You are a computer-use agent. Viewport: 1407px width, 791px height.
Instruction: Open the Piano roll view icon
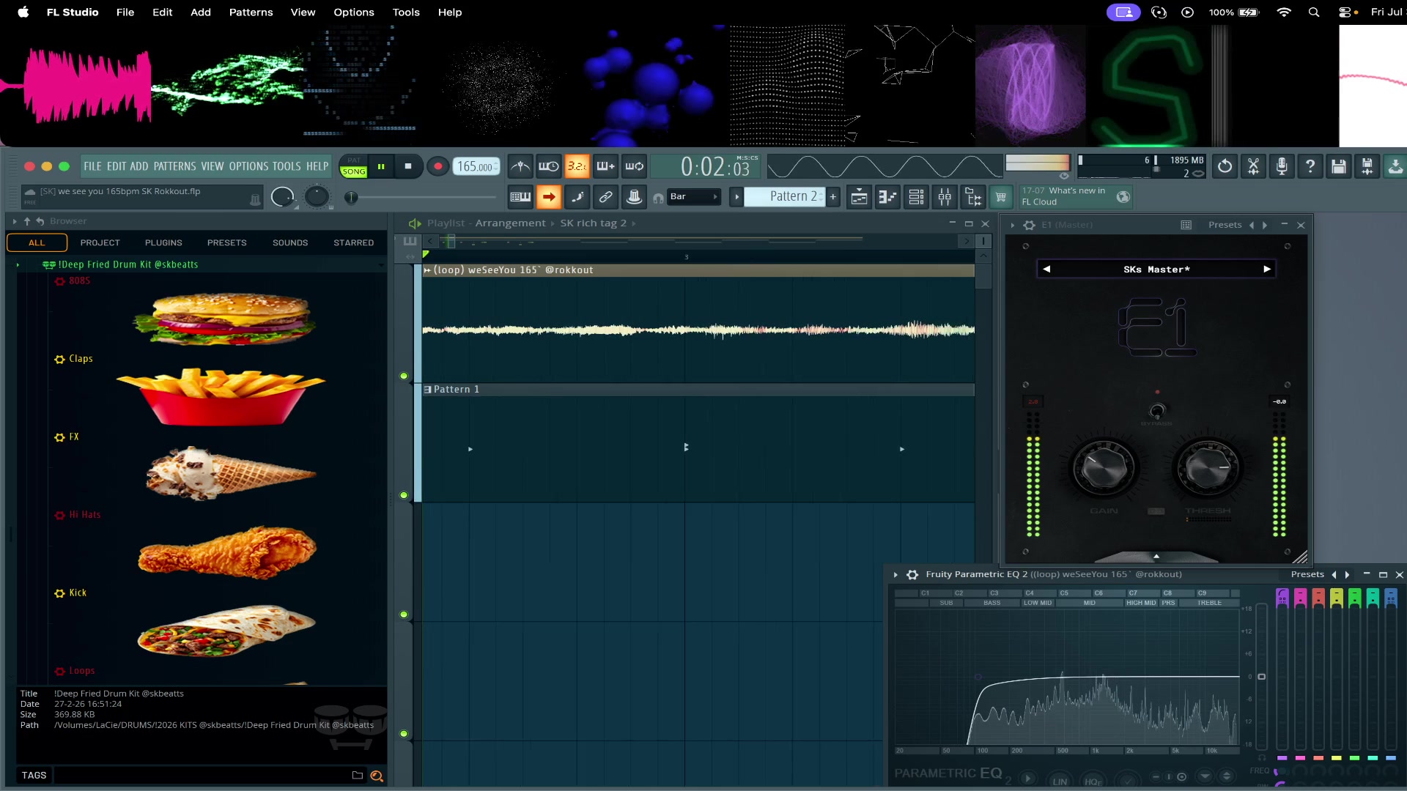coord(887,196)
